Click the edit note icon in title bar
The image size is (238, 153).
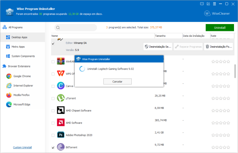(208, 4)
